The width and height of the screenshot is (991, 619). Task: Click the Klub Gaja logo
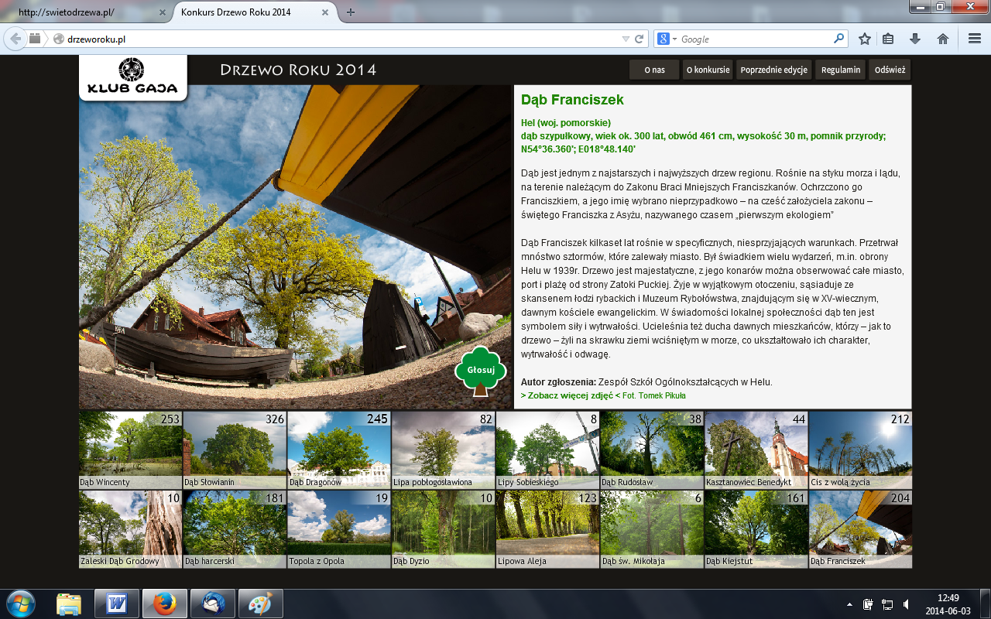(x=133, y=77)
